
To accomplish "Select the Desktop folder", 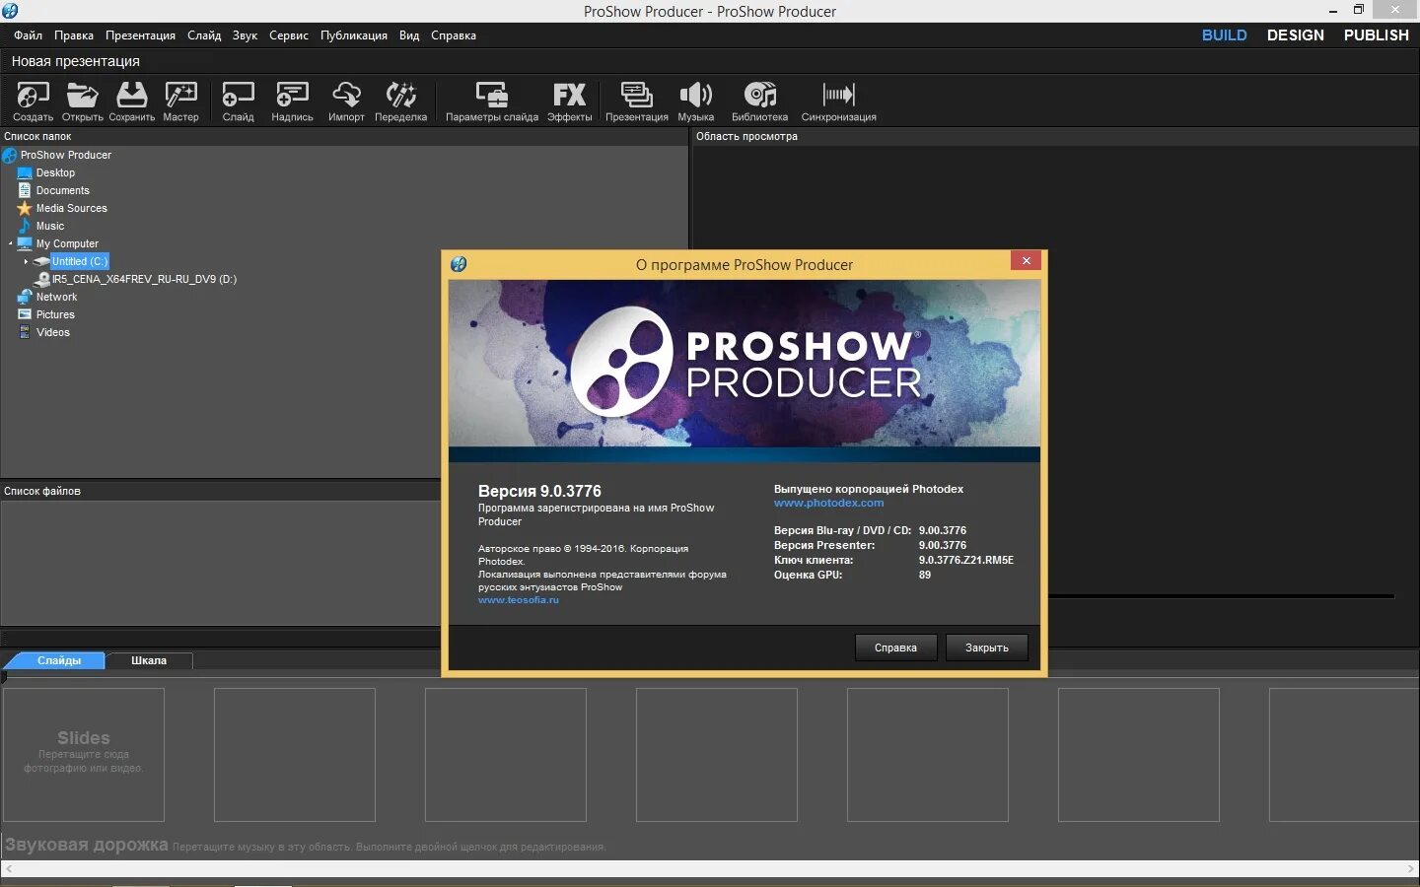I will click(x=55, y=172).
